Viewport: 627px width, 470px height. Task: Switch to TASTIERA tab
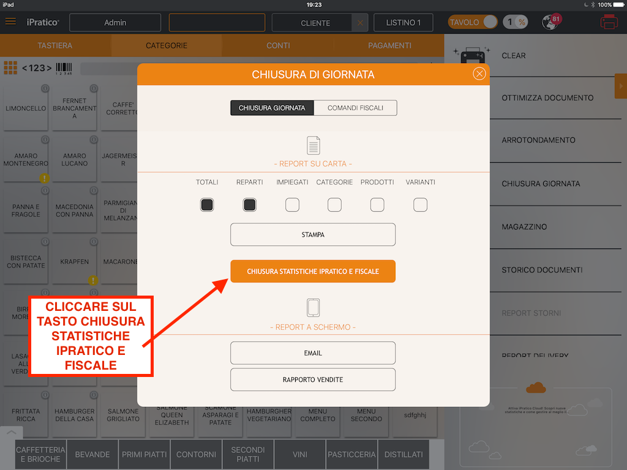[55, 45]
